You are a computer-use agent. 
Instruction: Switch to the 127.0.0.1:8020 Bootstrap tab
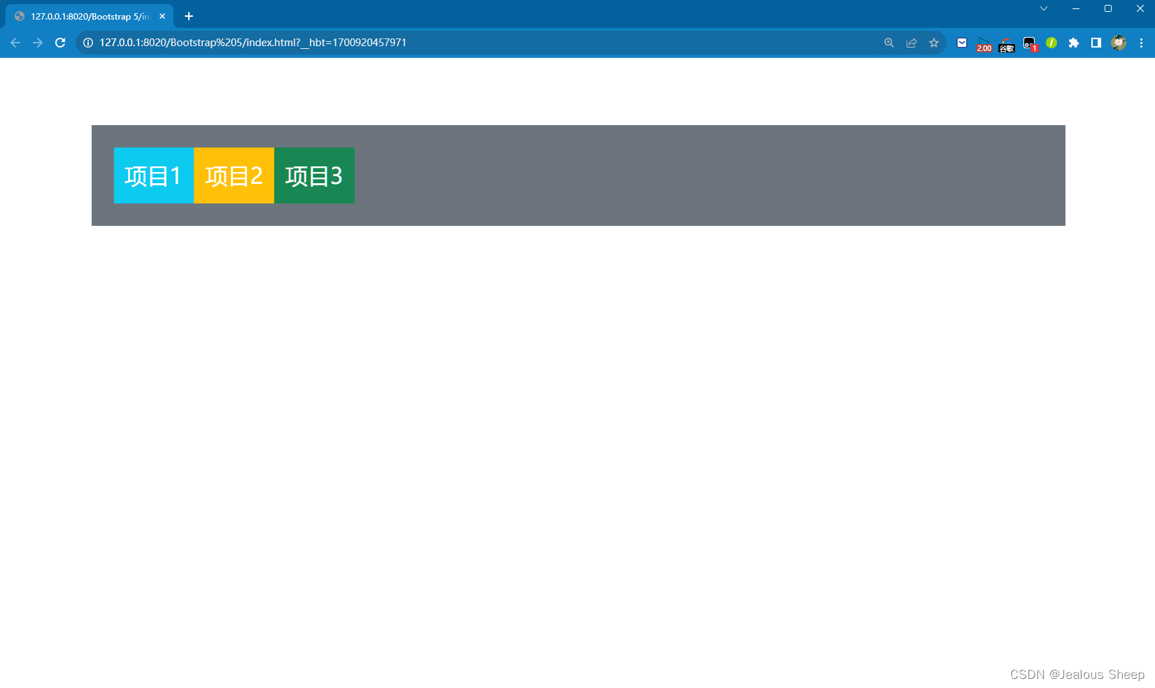click(x=84, y=15)
